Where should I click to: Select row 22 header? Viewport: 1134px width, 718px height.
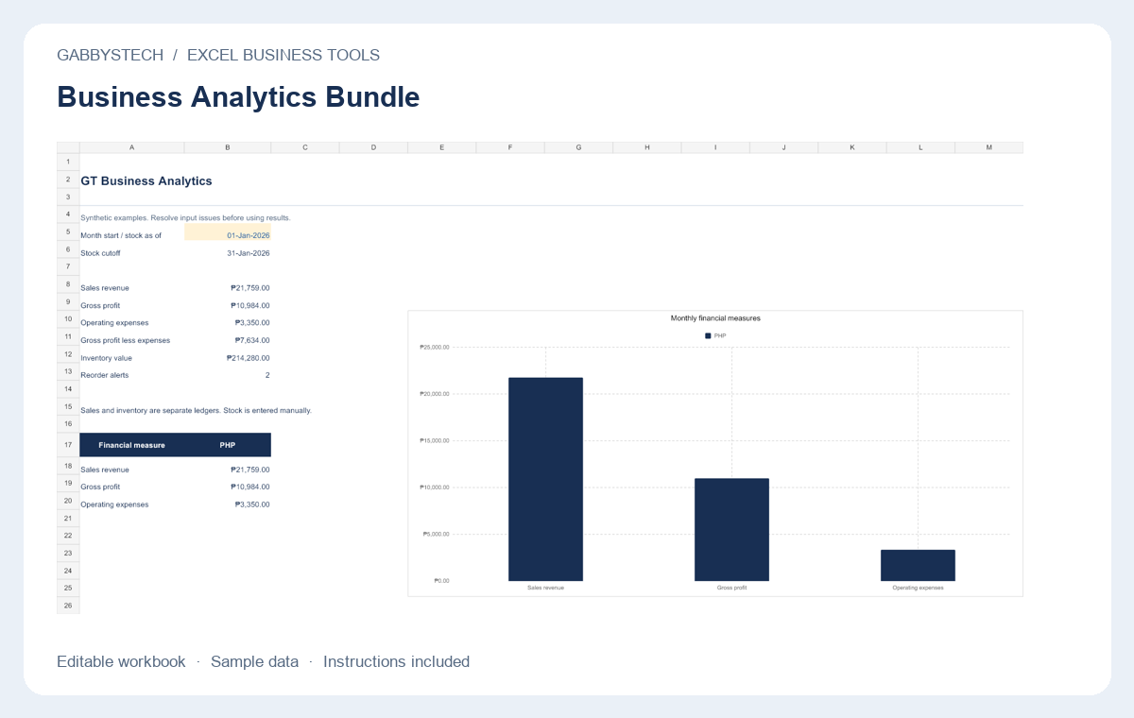tap(68, 536)
